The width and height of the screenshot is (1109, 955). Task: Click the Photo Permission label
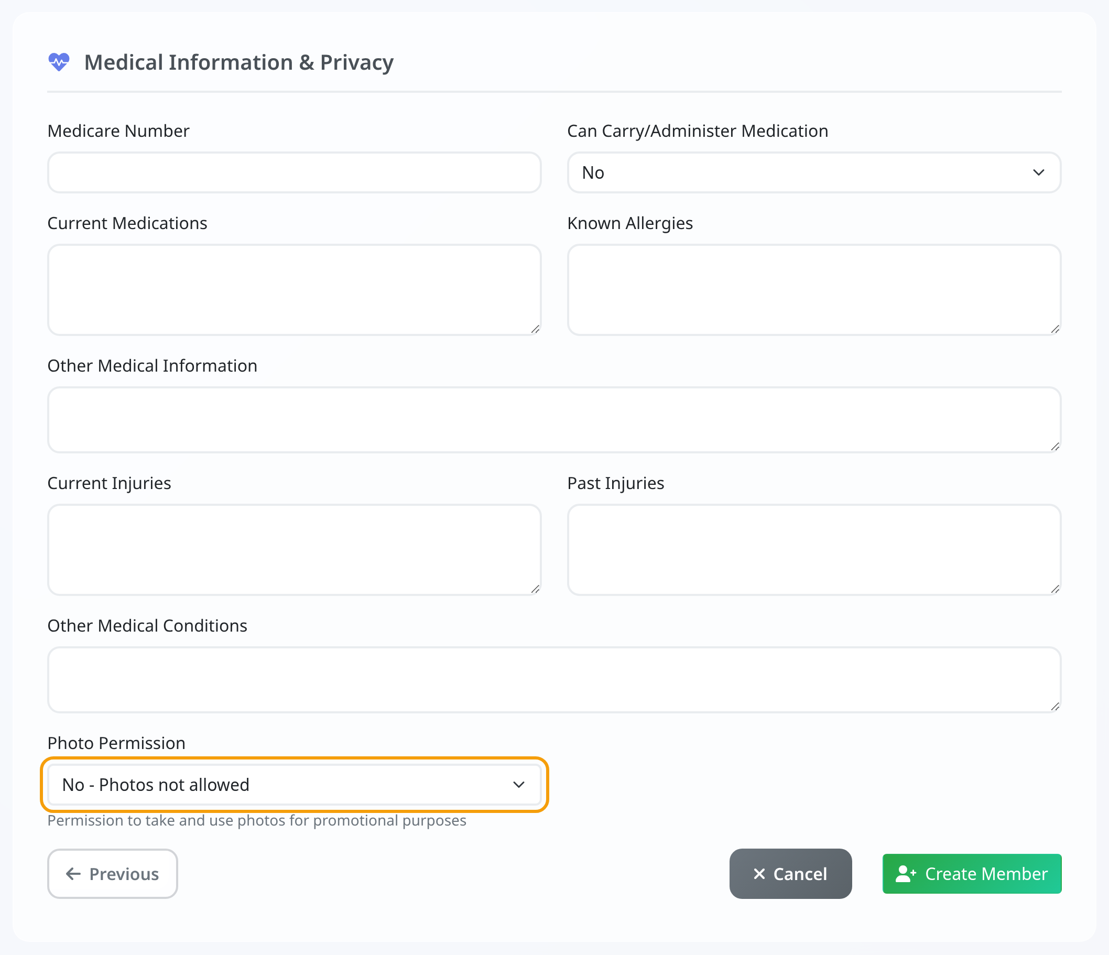[116, 743]
